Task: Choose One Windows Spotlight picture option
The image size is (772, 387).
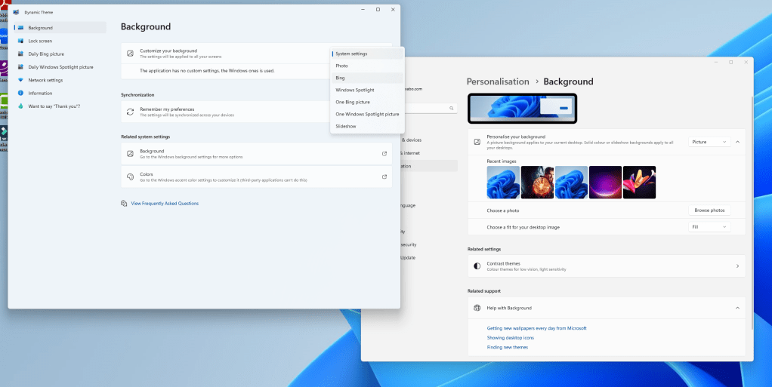Action: 367,114
